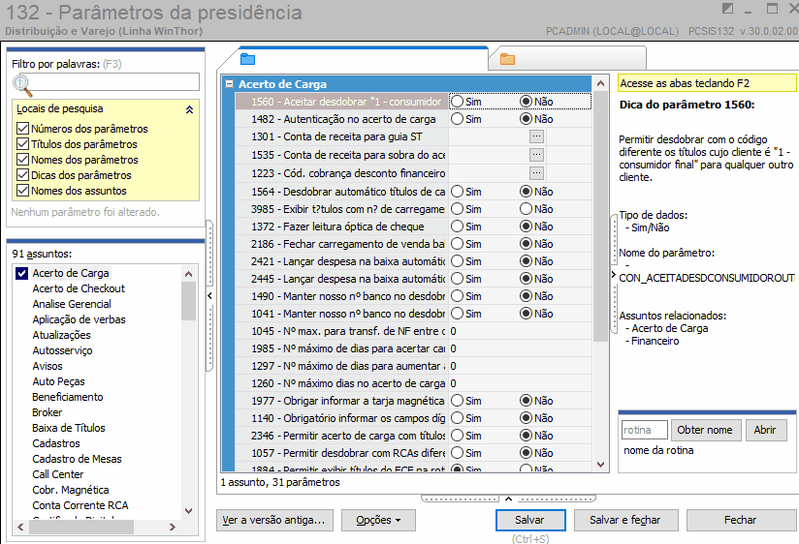Click subject list scroll right arrow
The height and width of the screenshot is (544, 799).
[x=173, y=528]
